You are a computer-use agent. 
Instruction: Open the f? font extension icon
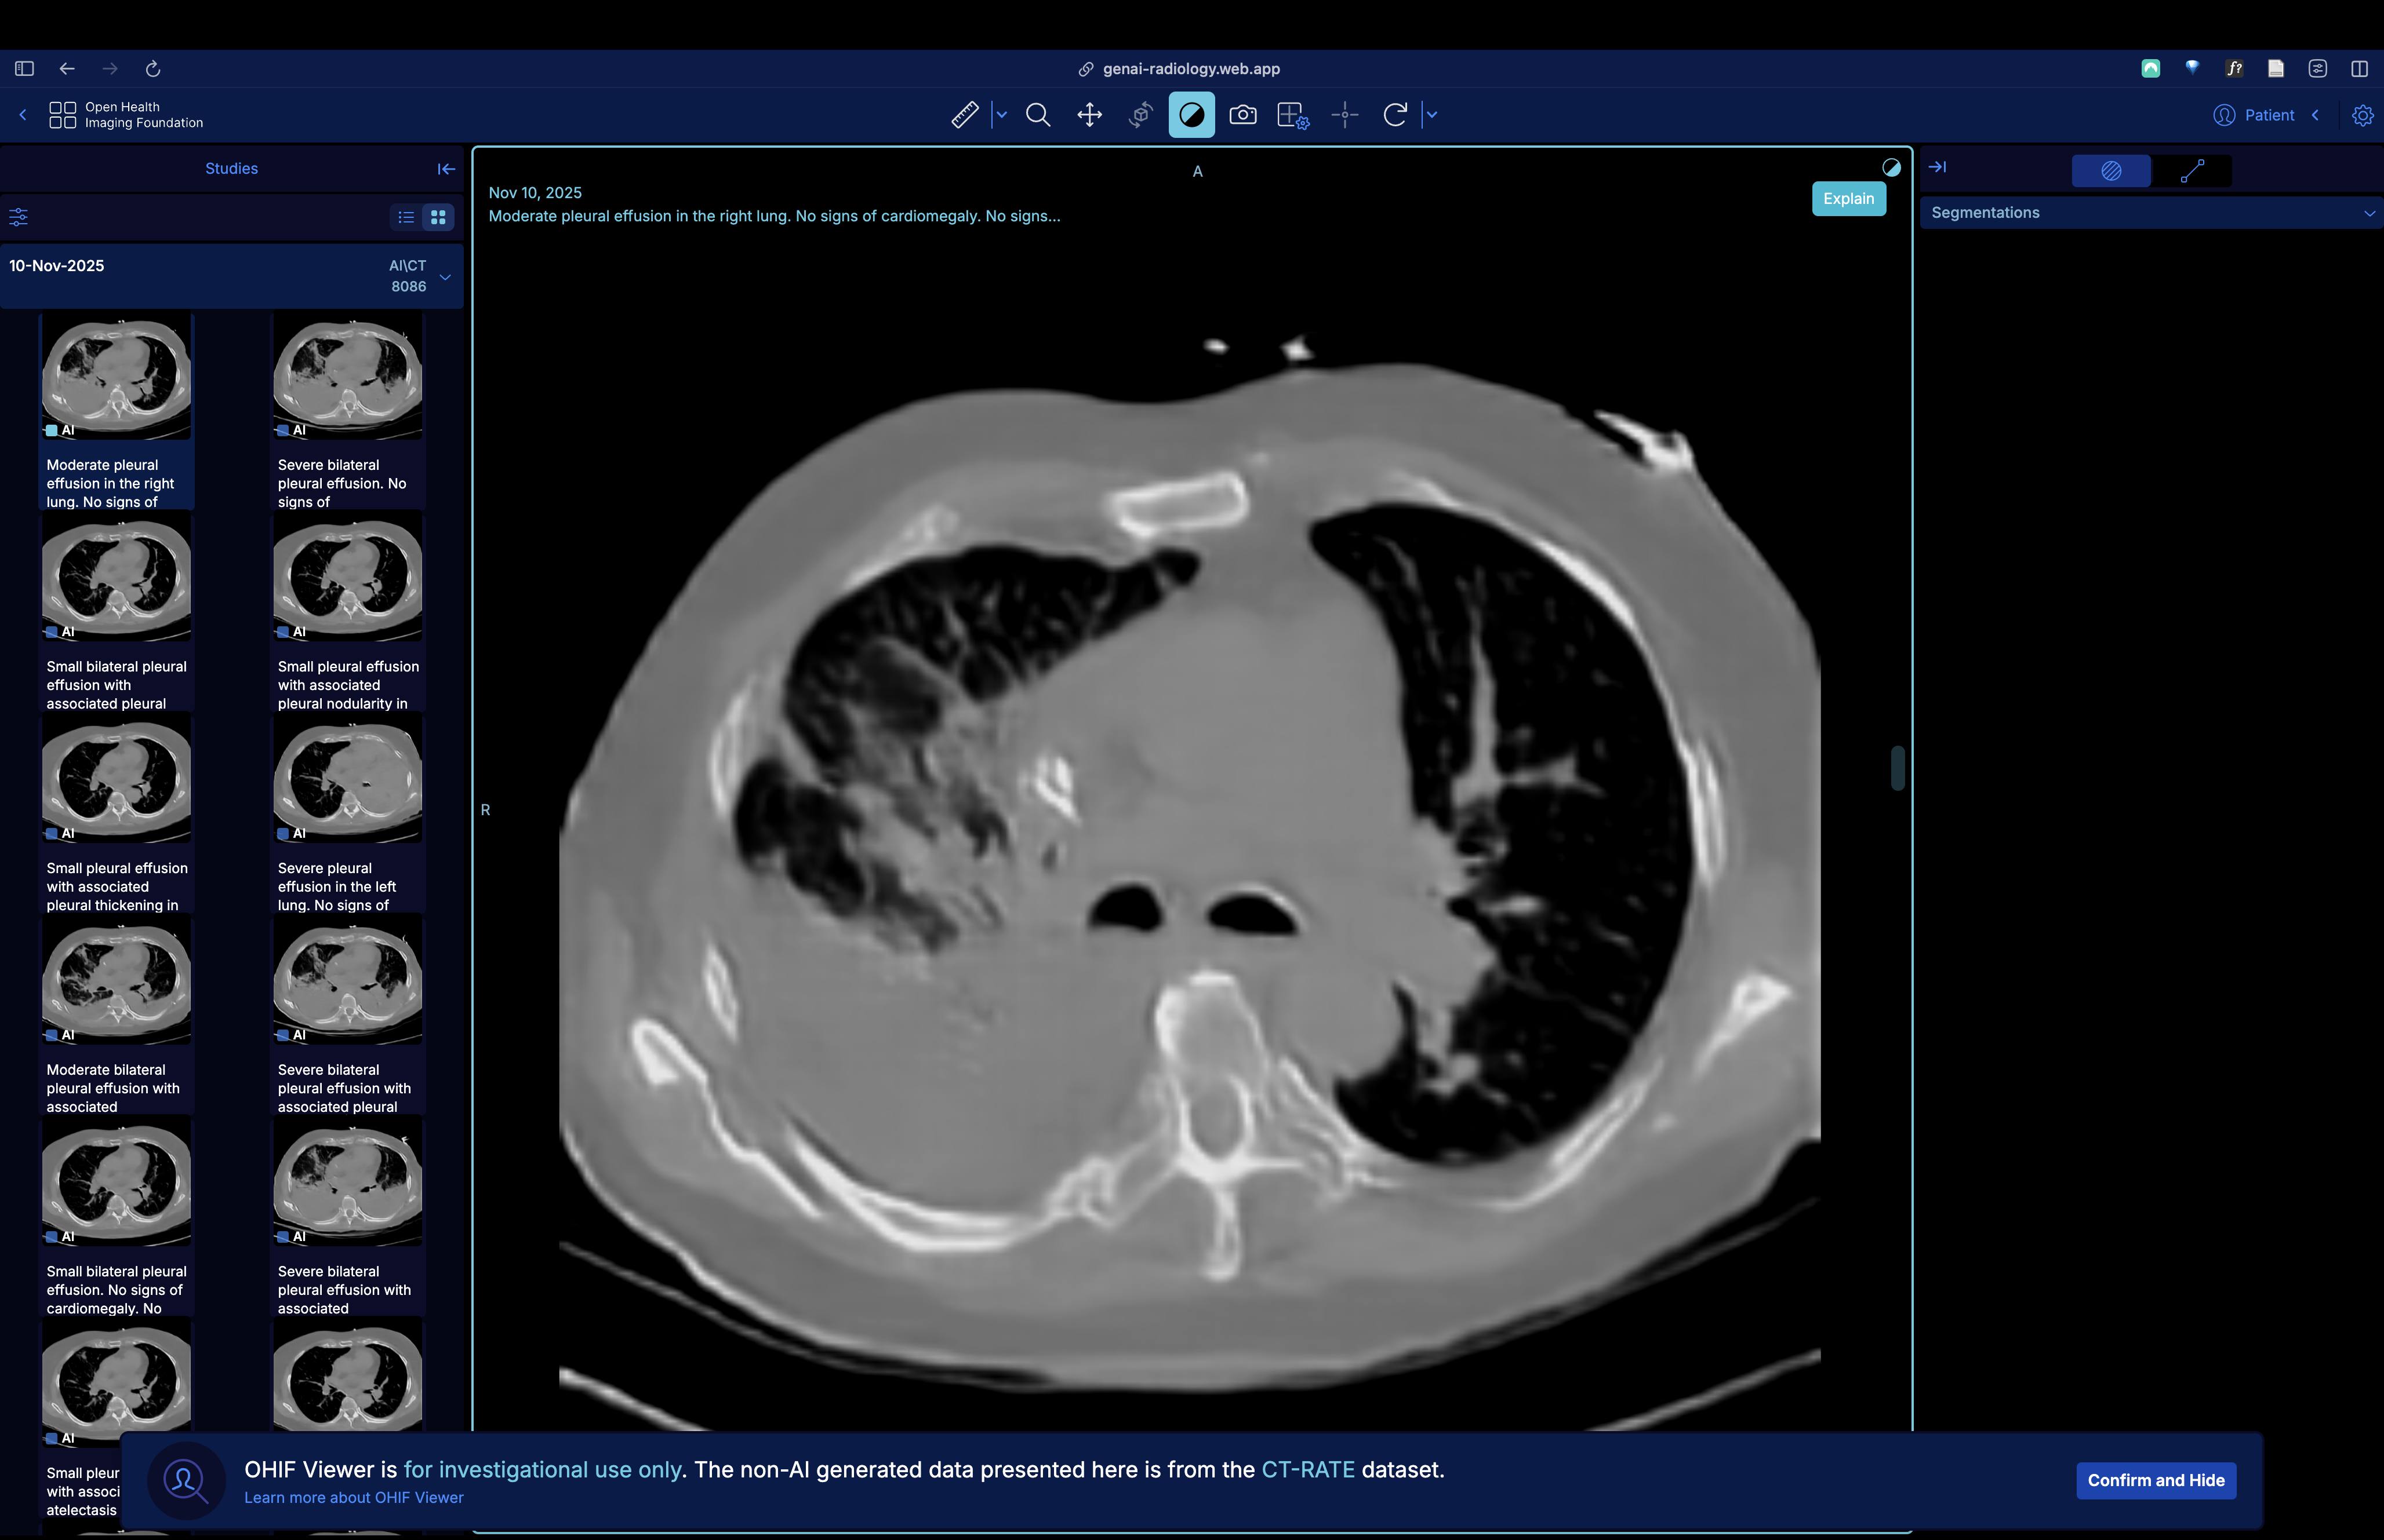[2234, 68]
